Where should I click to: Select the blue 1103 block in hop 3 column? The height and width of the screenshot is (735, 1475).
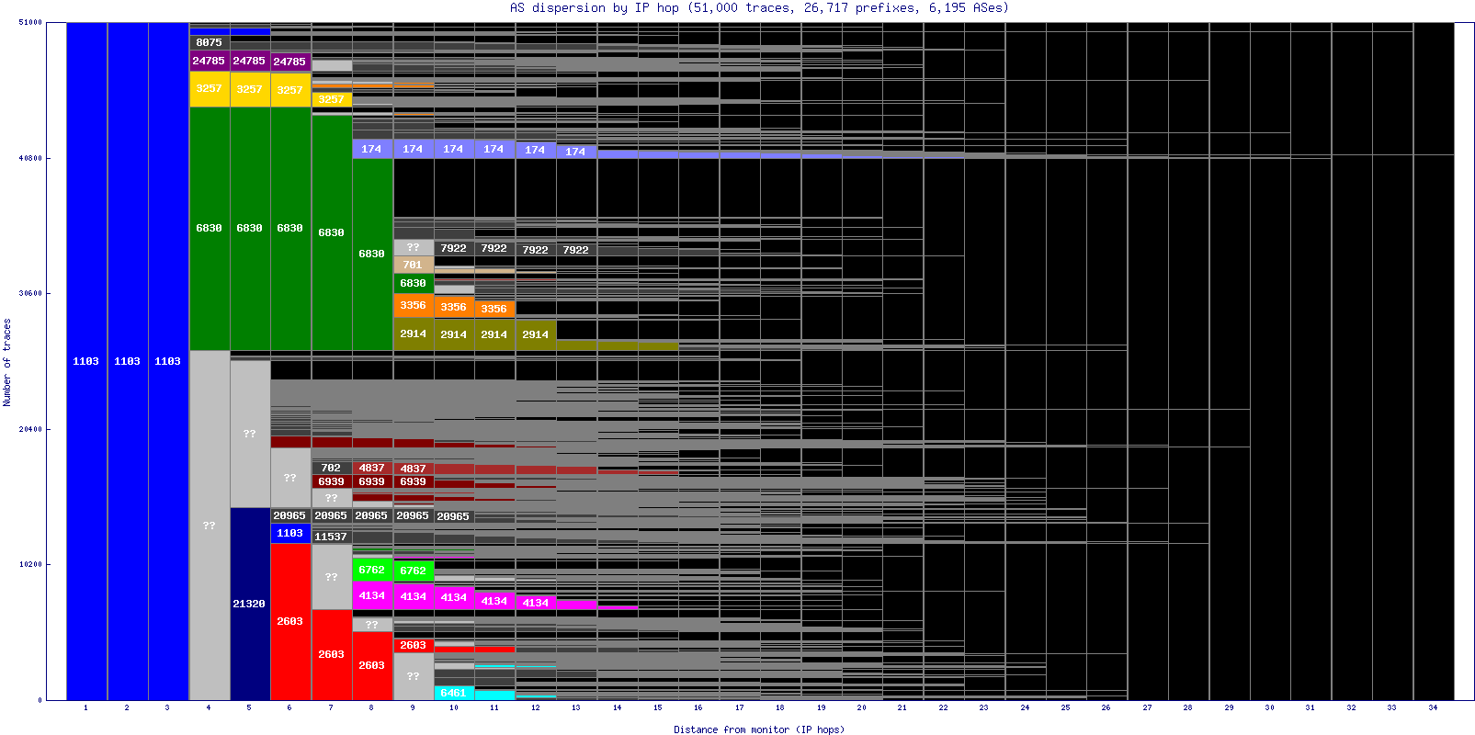[168, 361]
